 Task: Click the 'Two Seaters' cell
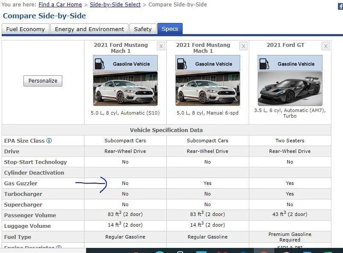(290, 141)
